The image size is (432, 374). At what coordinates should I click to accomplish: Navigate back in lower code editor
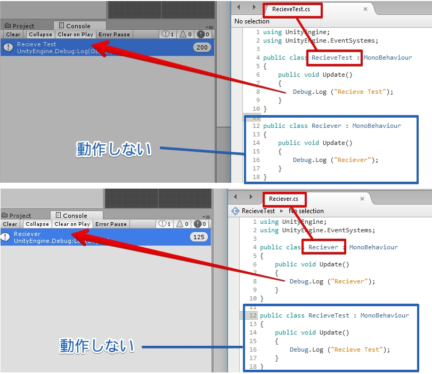235,197
